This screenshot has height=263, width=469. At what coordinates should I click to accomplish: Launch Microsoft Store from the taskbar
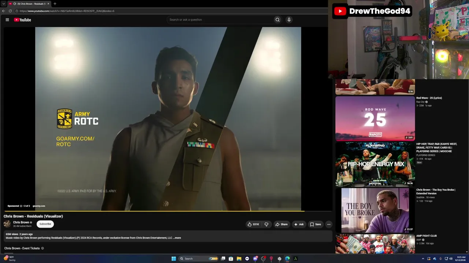pos(231,259)
